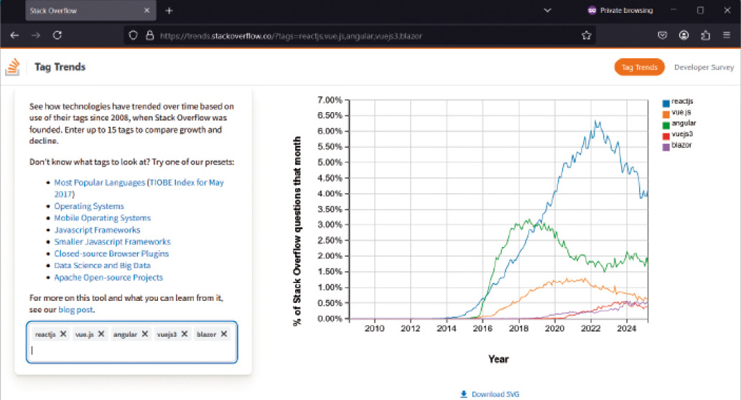Viewport: 741px width, 400px height.
Task: Click the browser forward arrow
Action: [x=36, y=35]
